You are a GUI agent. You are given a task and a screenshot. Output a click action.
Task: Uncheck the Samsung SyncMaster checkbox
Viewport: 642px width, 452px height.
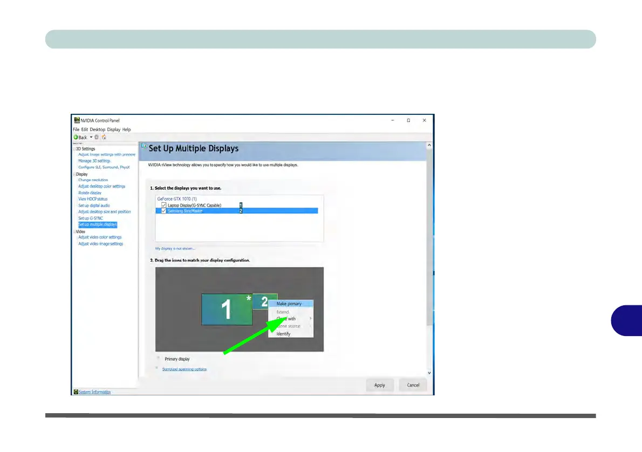164,211
